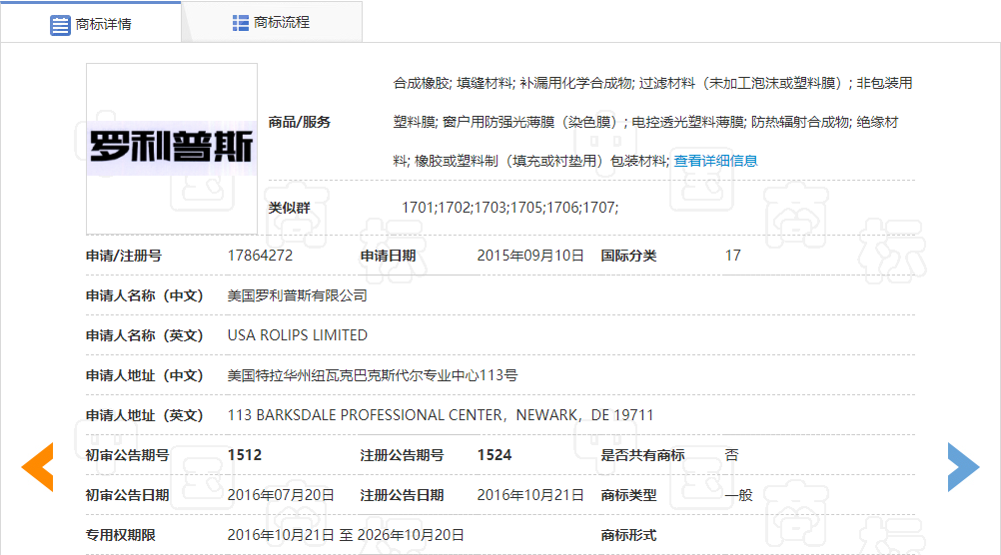Click English name USA ROLIPS LIMITED
Screen dimensions: 1001x555
297,335
